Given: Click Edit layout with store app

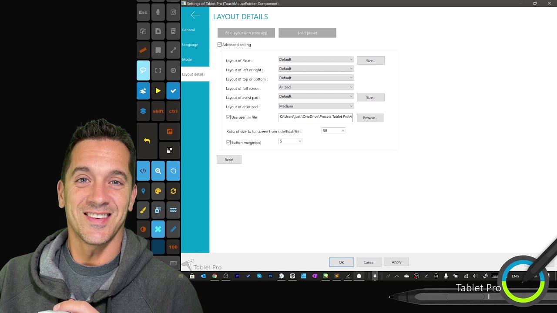Looking at the screenshot, I should [x=246, y=33].
